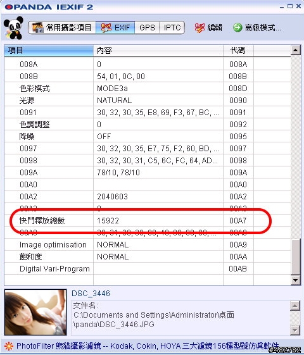
Task: Sort by the 代碼 column header
Action: (238, 50)
